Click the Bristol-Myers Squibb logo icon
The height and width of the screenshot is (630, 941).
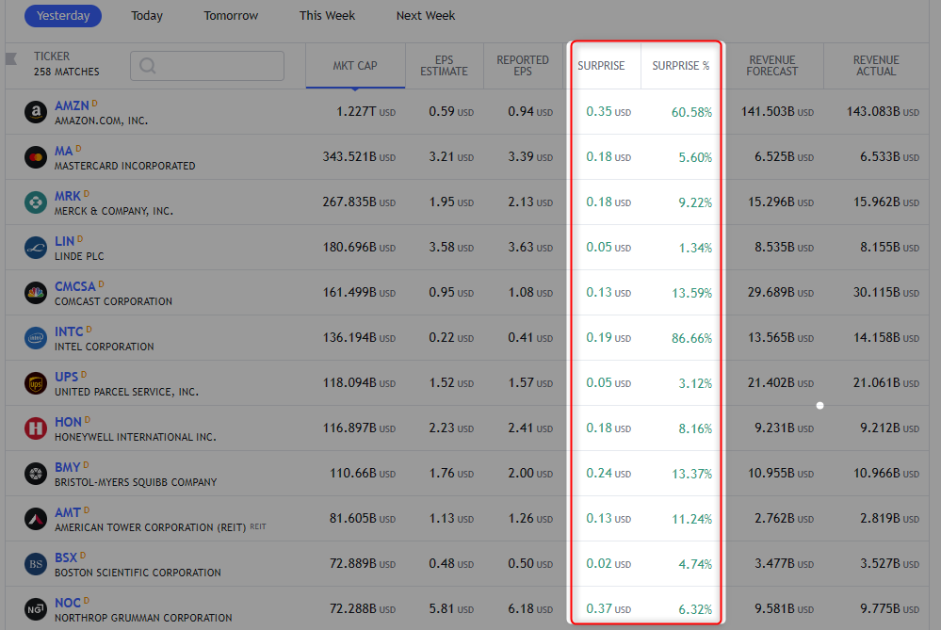coord(36,474)
